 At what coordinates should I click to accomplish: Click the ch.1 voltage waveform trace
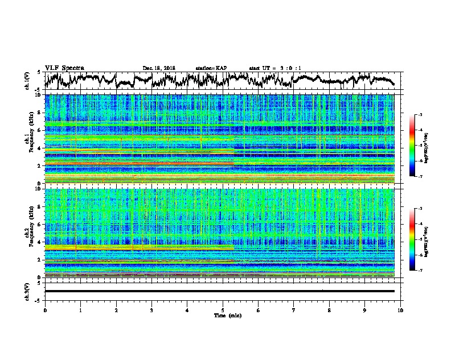219,80
